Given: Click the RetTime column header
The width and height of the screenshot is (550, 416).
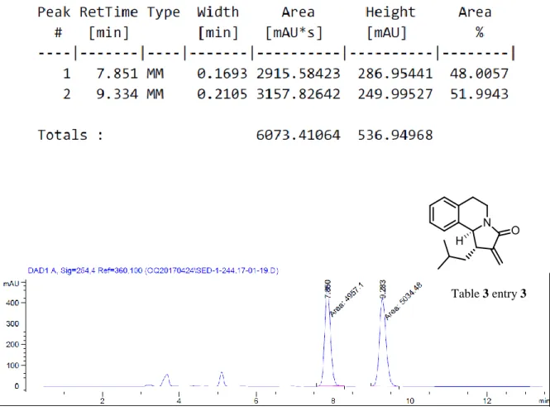Looking at the screenshot, I should 108,12.
